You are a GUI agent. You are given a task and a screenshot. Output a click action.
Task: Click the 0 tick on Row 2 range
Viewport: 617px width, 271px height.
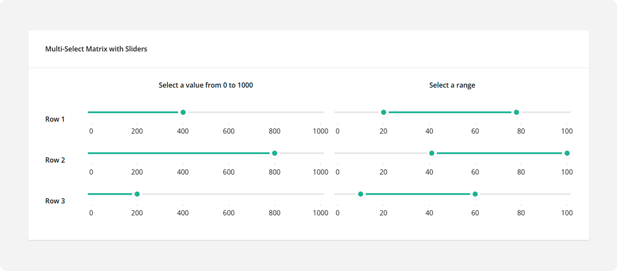tap(337, 172)
